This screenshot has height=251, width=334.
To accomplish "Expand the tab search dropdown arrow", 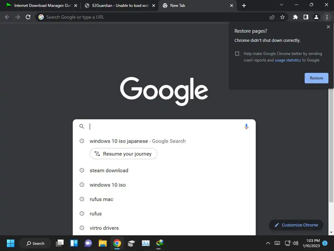I will click(281, 5).
